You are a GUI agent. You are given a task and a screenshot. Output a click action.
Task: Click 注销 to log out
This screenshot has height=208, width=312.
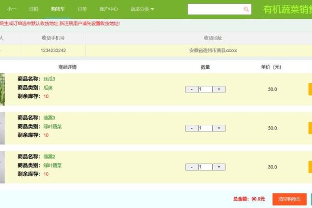point(34,9)
